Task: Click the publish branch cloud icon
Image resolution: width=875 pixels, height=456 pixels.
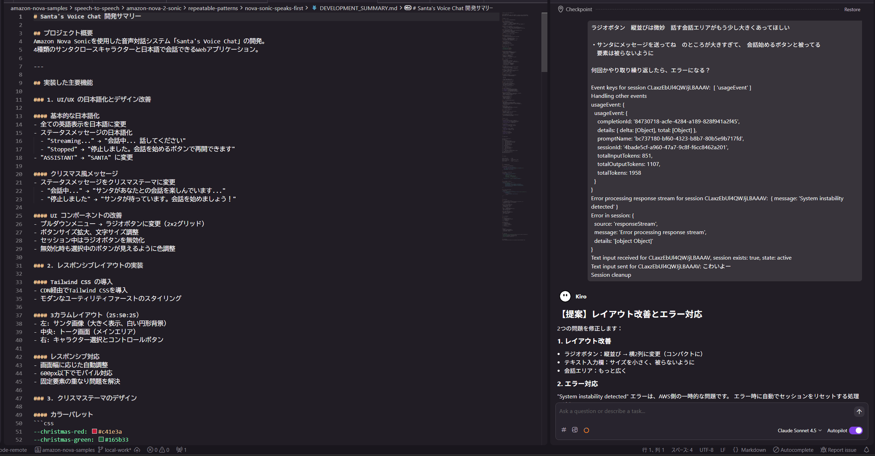Action: tap(137, 450)
